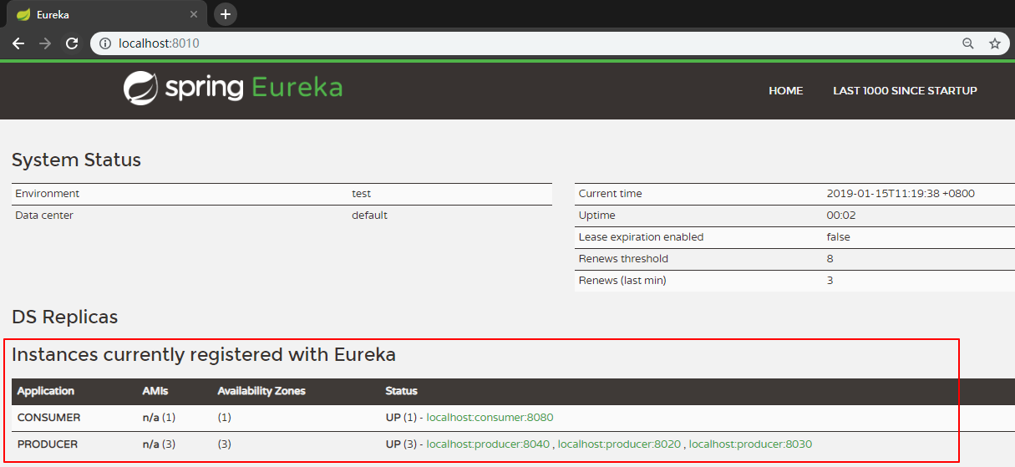Viewport: 1015px width, 467px height.
Task: Bookmark this page with the star icon
Action: pyautogui.click(x=994, y=43)
